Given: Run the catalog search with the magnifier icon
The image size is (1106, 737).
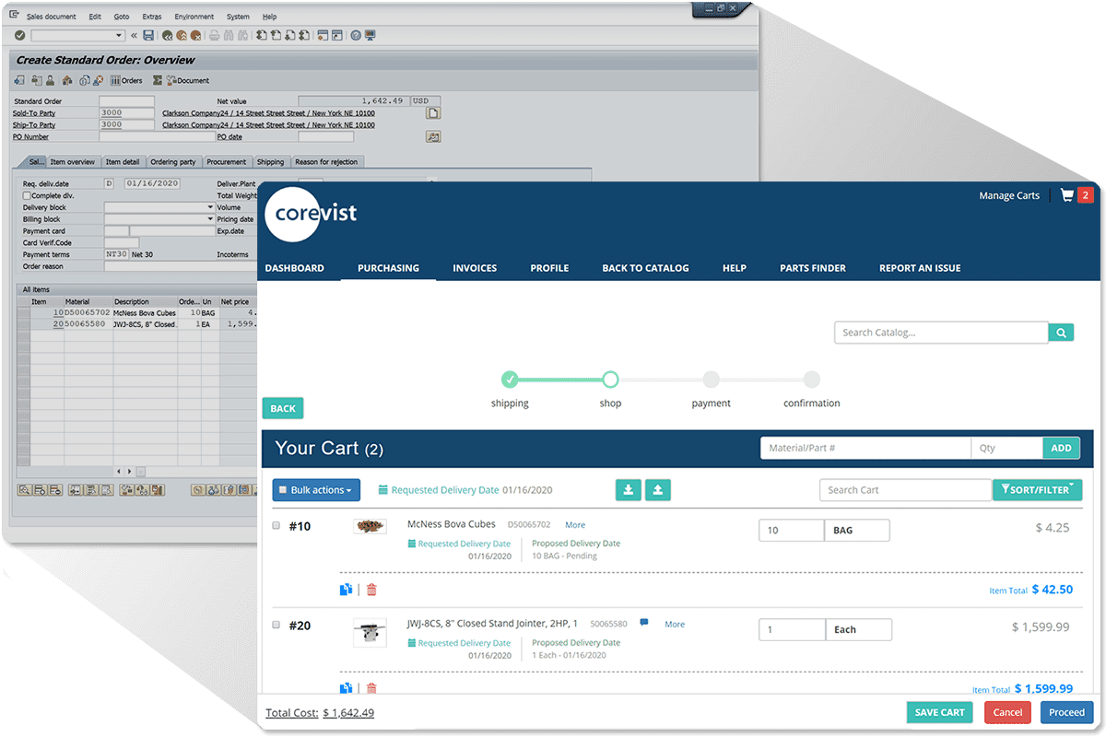Looking at the screenshot, I should 1061,332.
